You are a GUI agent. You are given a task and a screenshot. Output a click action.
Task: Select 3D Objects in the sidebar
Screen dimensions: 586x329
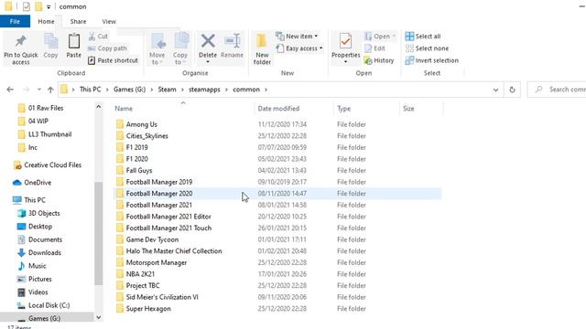(x=38, y=213)
